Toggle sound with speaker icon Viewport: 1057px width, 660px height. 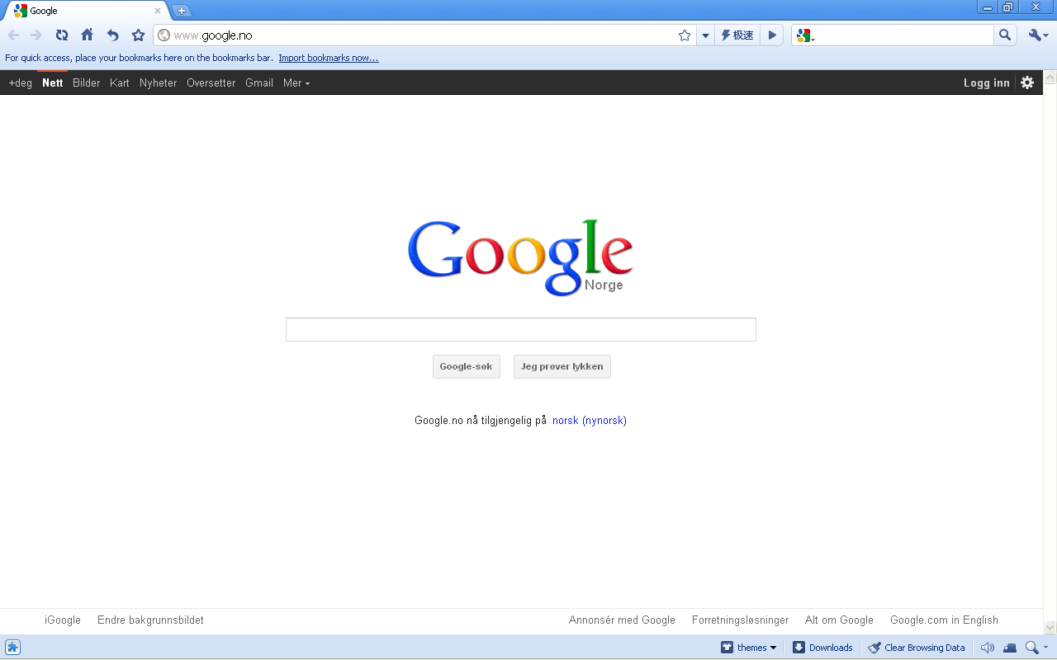pos(987,648)
